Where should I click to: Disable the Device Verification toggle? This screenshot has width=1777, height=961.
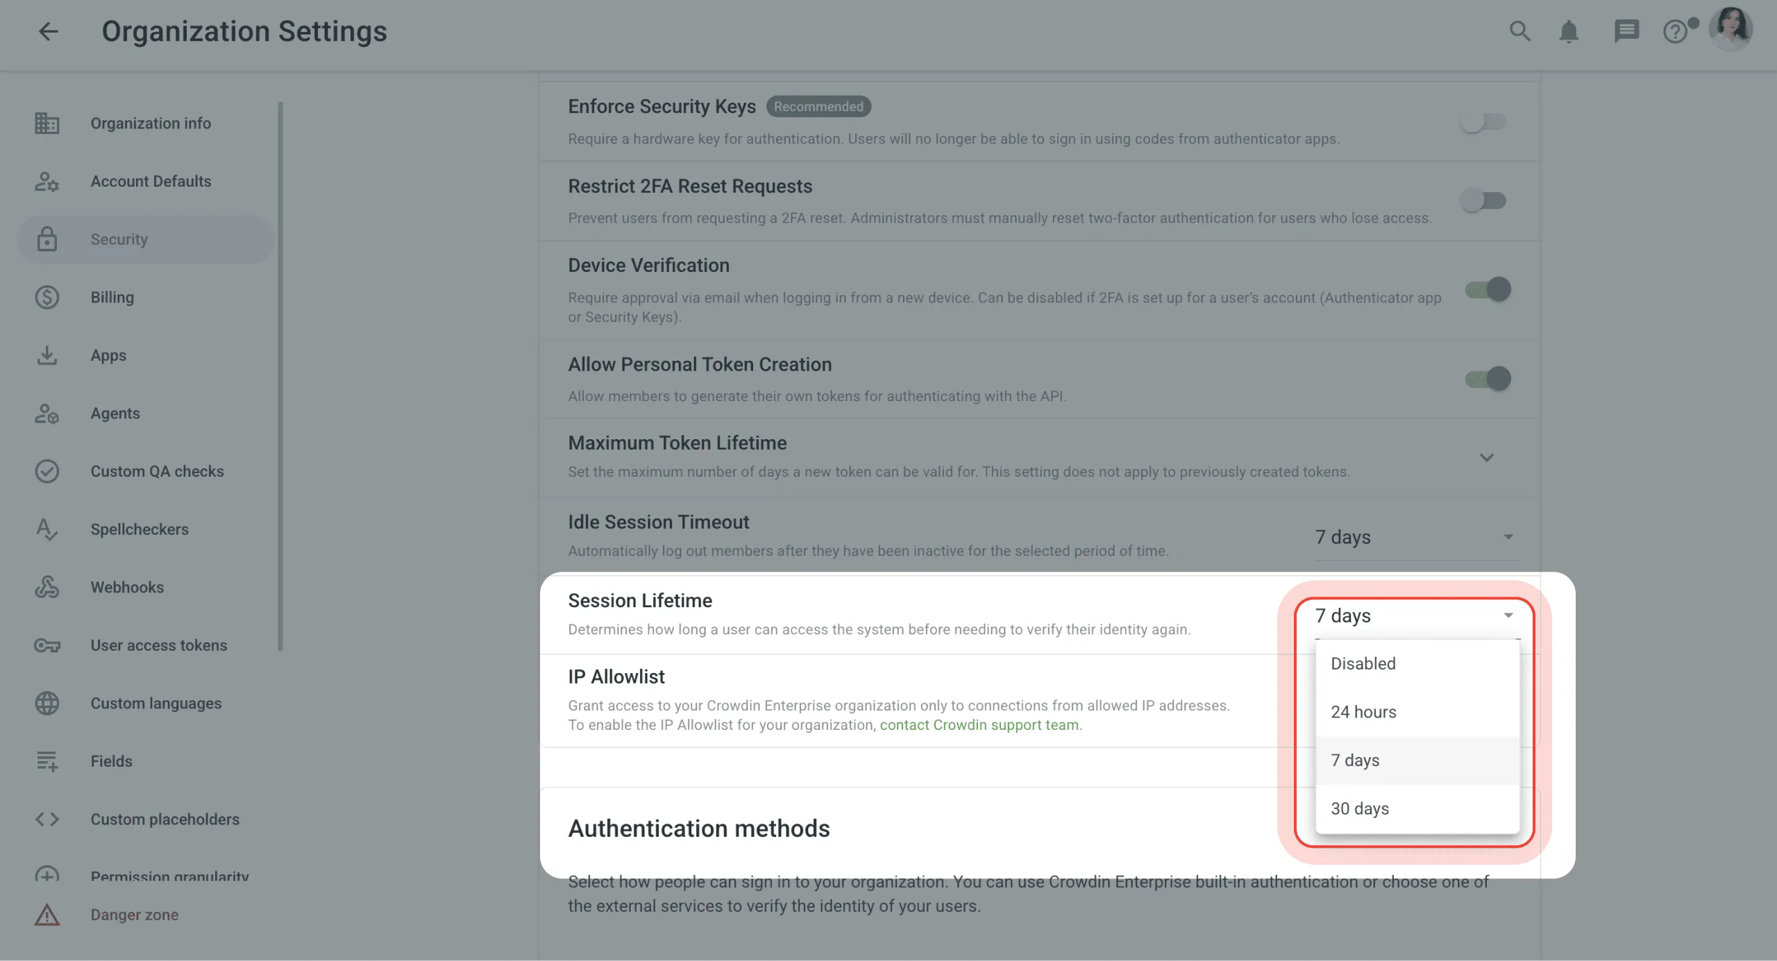(1488, 289)
